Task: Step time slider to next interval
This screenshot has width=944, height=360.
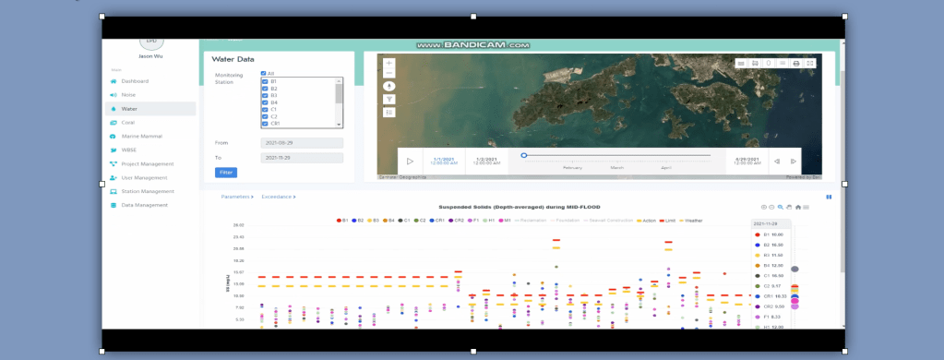Action: [794, 162]
